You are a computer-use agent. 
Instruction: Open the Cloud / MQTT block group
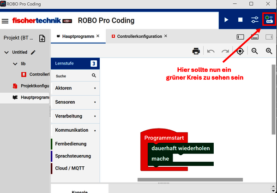pyautogui.click(x=70, y=168)
